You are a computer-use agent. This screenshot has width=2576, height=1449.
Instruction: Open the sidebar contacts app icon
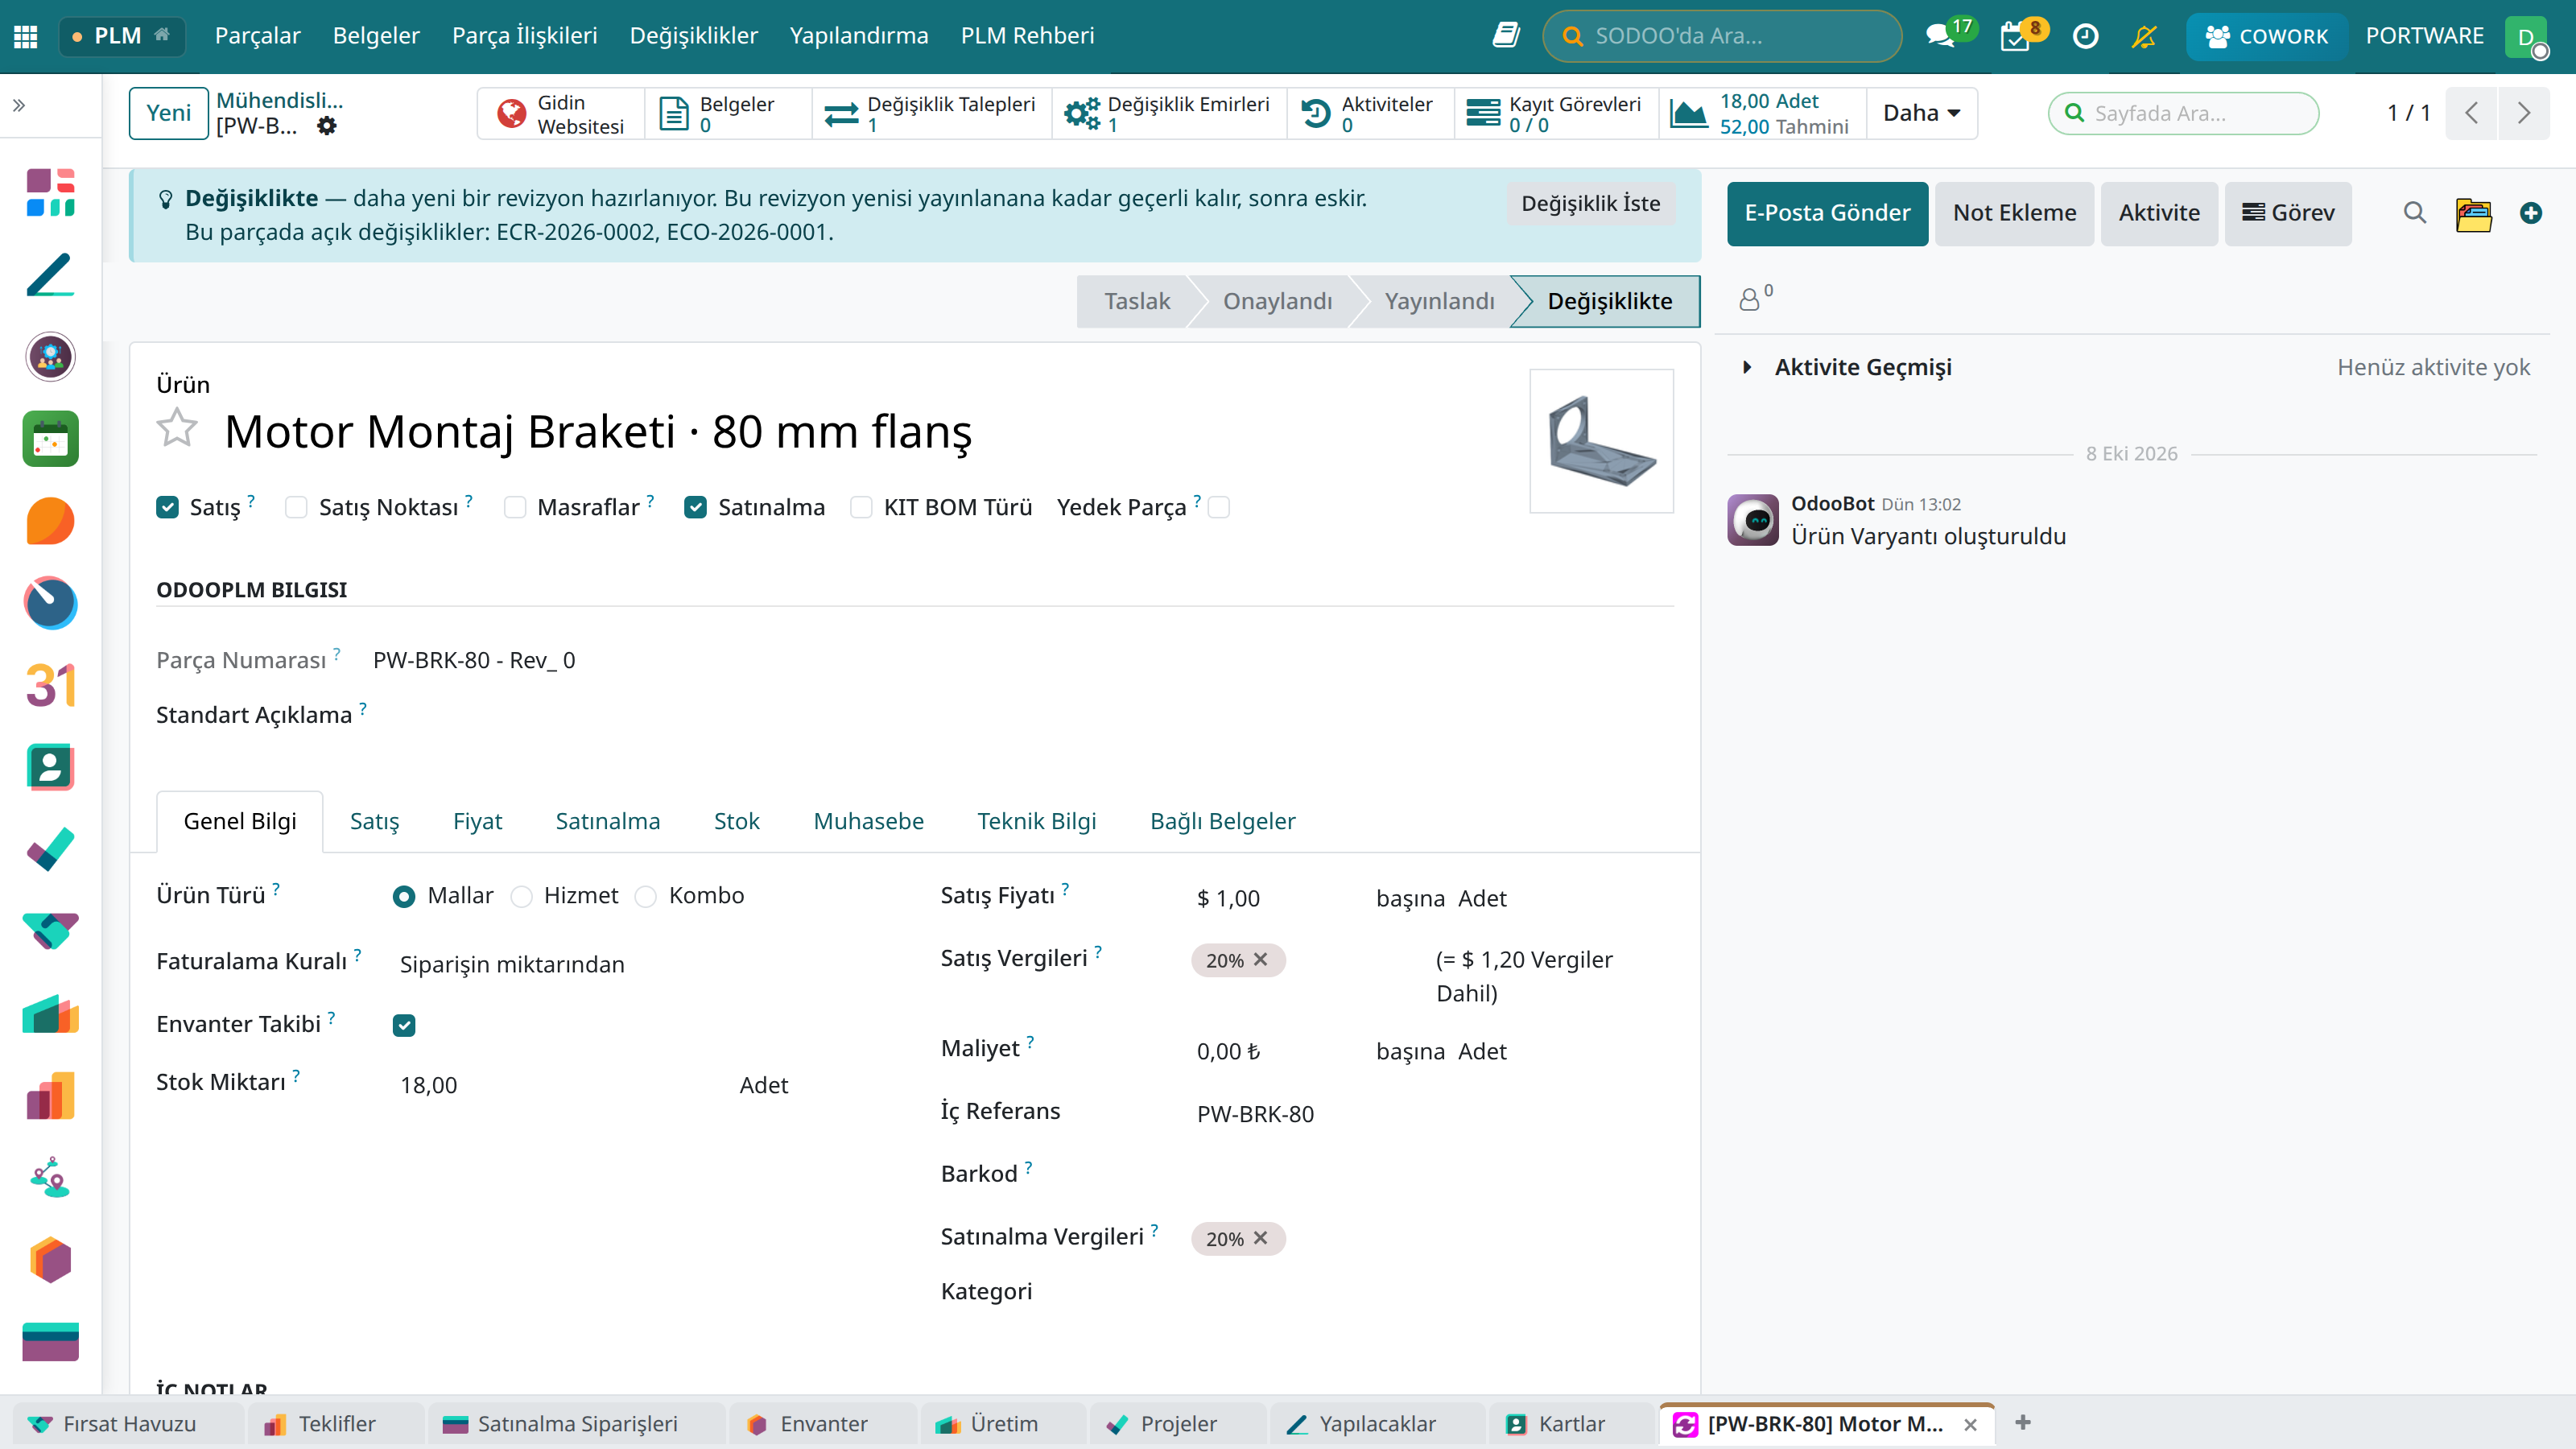tap(50, 767)
